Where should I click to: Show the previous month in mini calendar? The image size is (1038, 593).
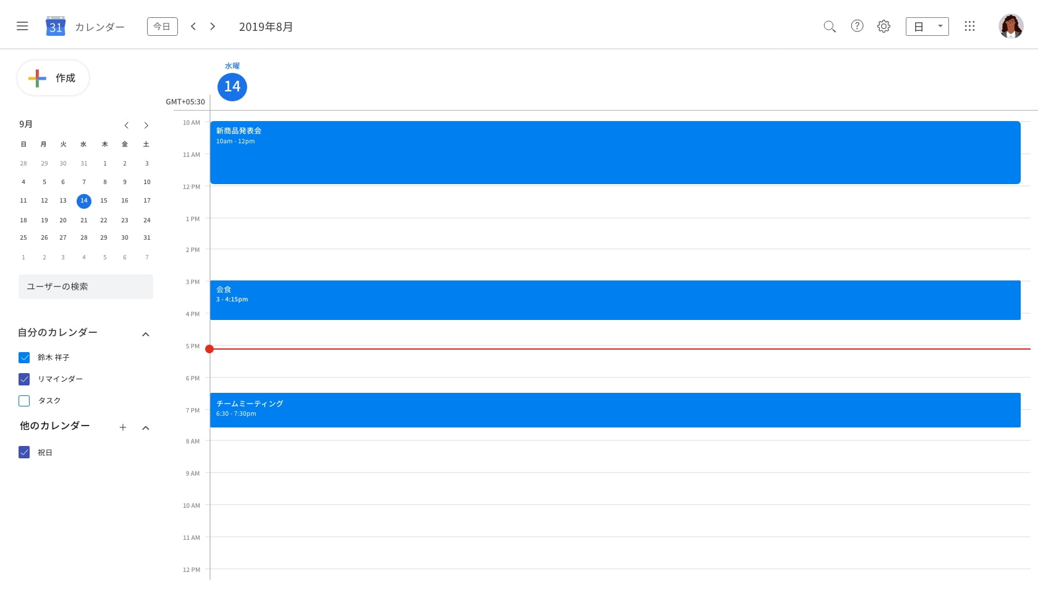127,125
